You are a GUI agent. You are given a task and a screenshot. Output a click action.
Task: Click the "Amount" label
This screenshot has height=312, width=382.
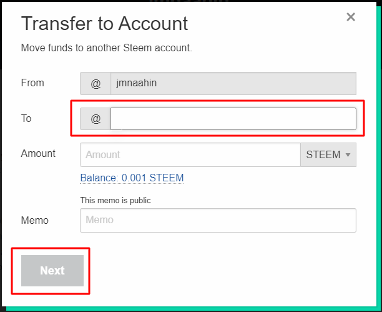(x=38, y=153)
